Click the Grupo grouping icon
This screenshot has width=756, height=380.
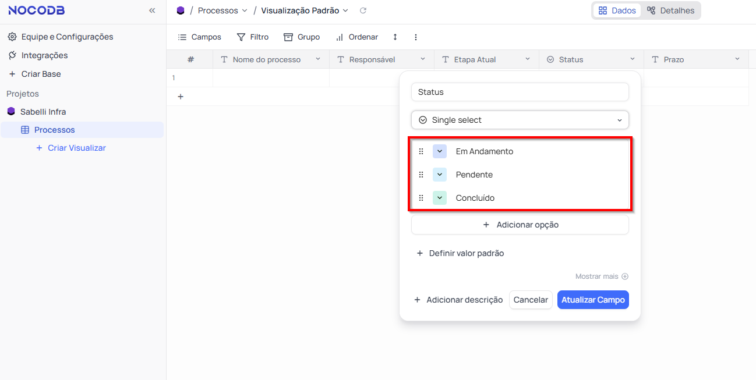click(x=288, y=37)
